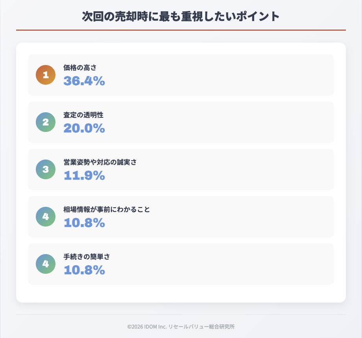Click the 11.9% value
The image size is (362, 338).
(84, 175)
